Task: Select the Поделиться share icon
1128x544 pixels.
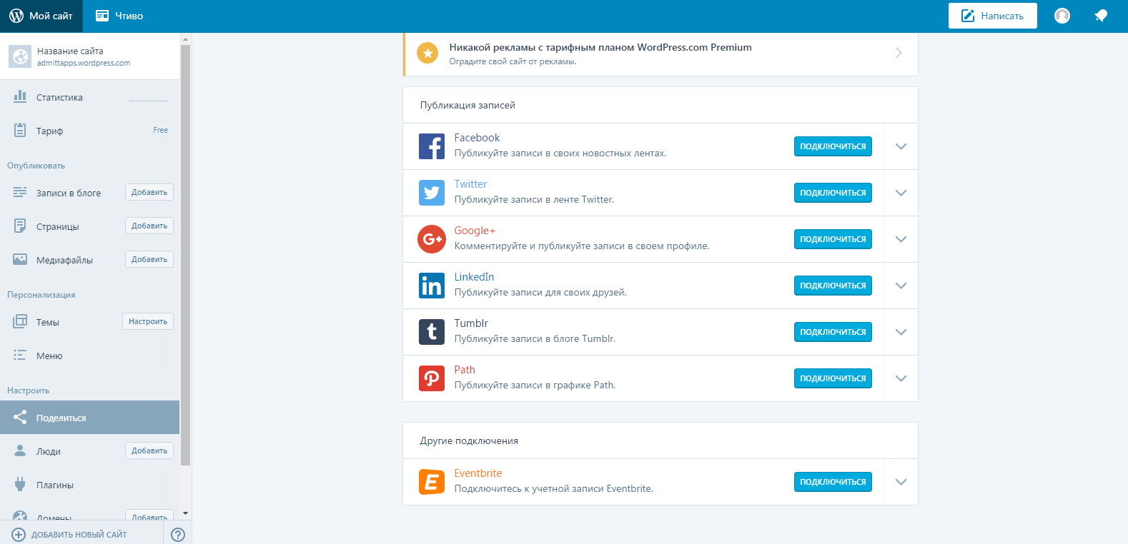Action: click(x=20, y=417)
